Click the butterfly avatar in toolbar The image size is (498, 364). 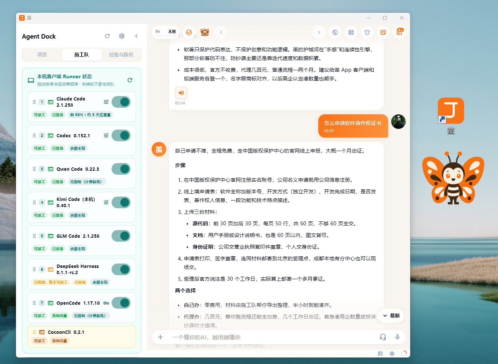pyautogui.click(x=205, y=32)
